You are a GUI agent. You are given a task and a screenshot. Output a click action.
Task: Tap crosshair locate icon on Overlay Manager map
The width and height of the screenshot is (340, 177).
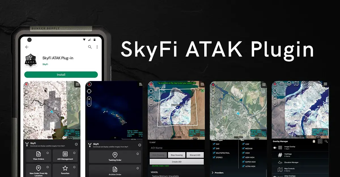pos(275,91)
